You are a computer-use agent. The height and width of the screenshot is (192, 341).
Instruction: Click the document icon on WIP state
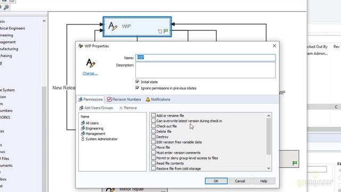pos(160,31)
